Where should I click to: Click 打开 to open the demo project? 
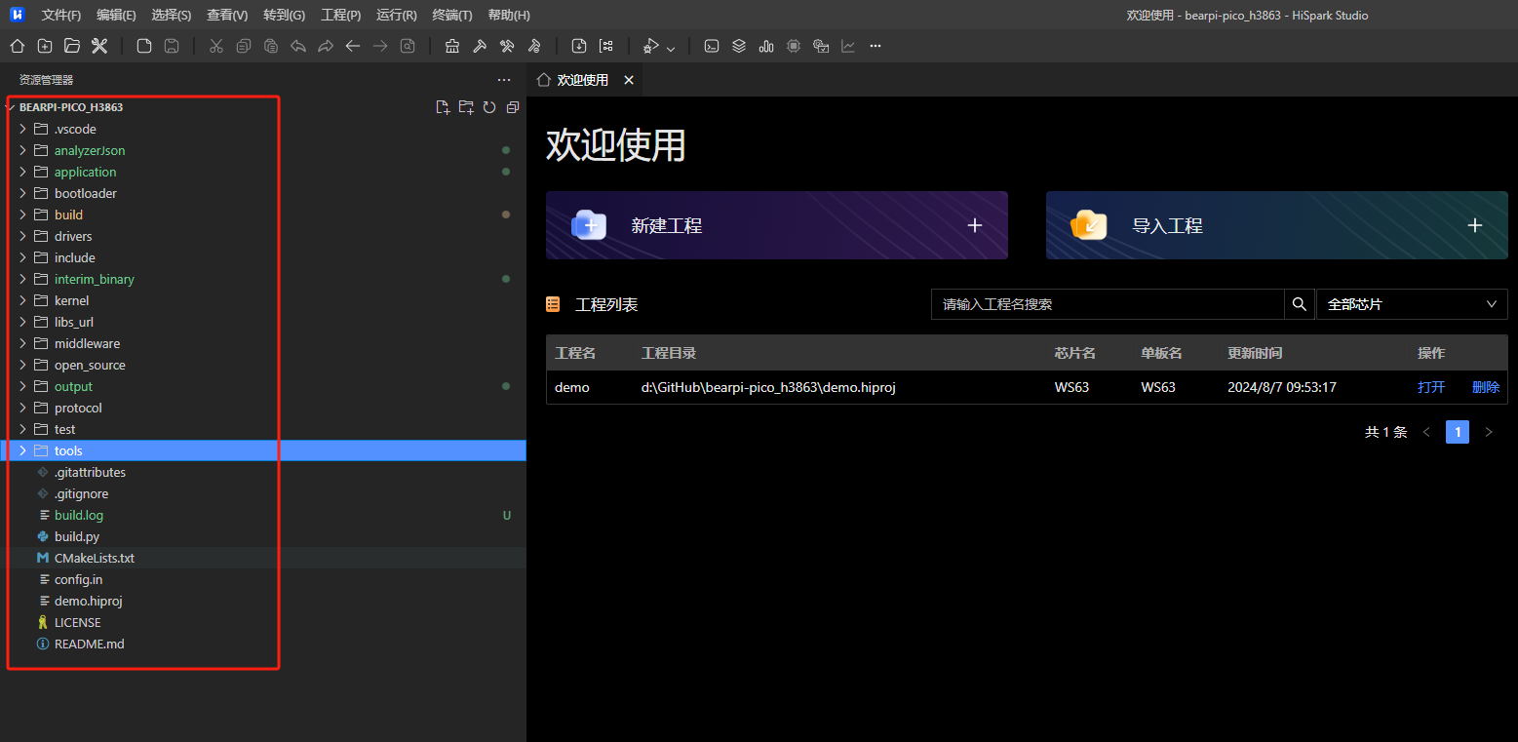pyautogui.click(x=1430, y=387)
